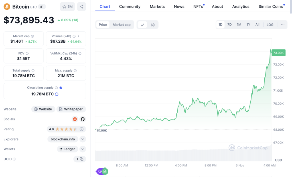Open the Analytics tab
The width and height of the screenshot is (292, 177).
click(241, 7)
